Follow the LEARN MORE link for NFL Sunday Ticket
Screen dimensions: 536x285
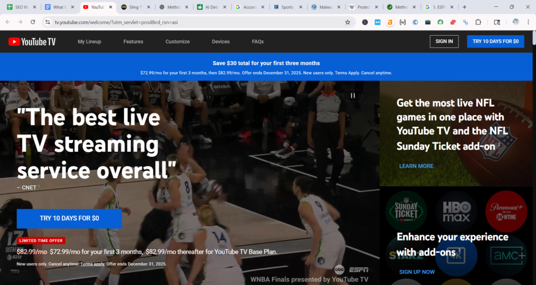(416, 166)
